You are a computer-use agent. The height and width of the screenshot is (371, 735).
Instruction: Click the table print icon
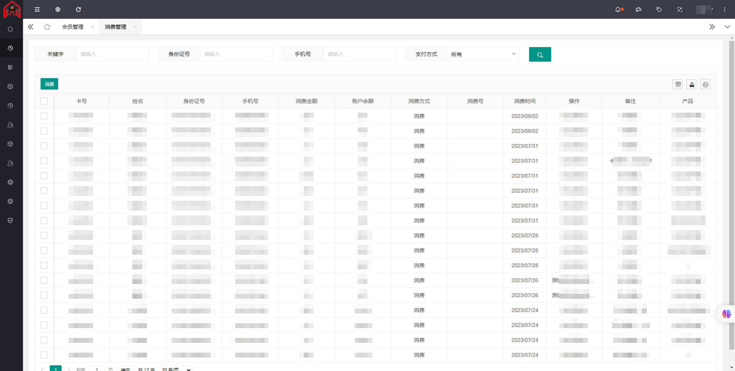coord(706,84)
